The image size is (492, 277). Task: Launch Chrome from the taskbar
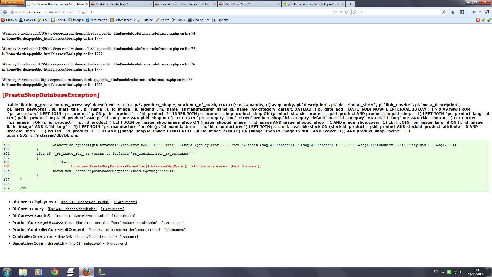click(54, 272)
